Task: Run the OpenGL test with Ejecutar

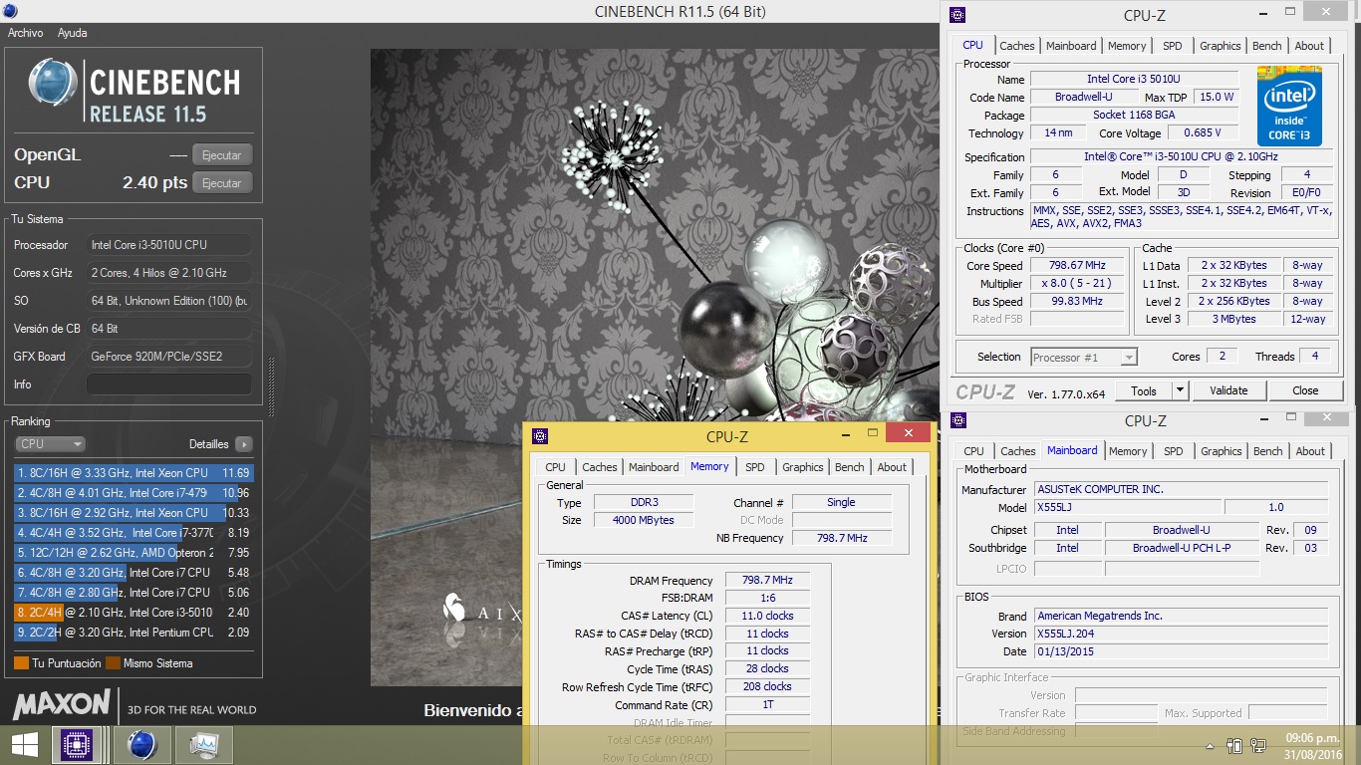Action: (x=222, y=155)
